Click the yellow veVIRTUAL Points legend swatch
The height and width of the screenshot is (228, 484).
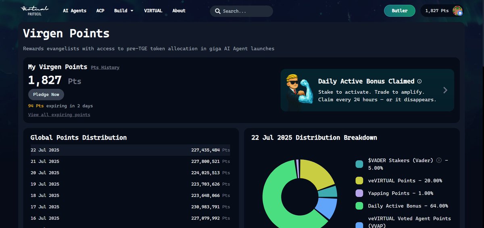coord(359,180)
